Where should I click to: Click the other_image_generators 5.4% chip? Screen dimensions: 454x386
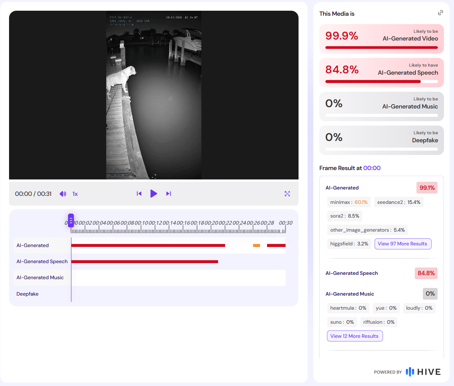click(368, 230)
